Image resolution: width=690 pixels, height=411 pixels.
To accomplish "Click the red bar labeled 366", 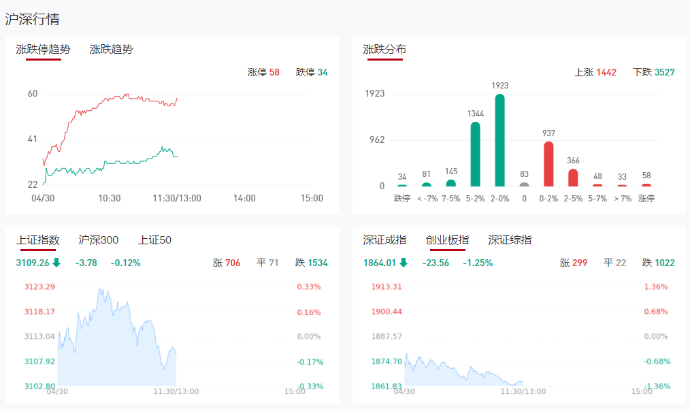I will tap(573, 178).
